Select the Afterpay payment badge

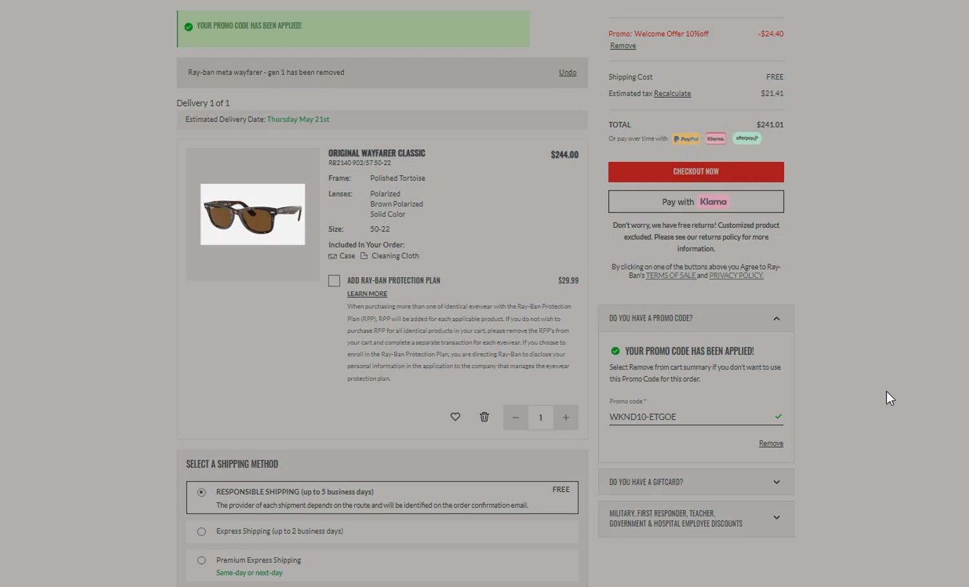747,138
